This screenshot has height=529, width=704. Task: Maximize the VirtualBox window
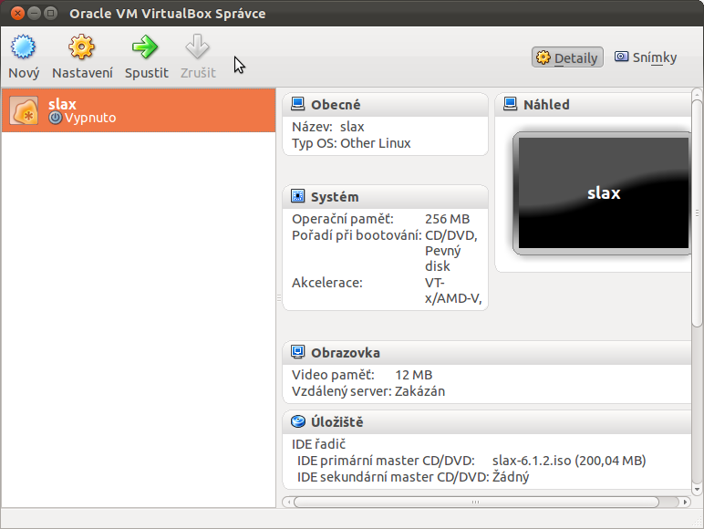tap(51, 13)
